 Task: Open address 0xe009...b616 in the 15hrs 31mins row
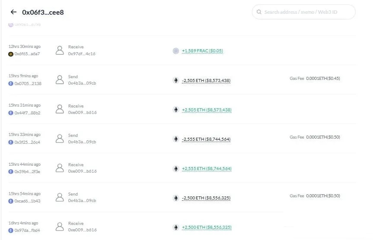pos(83,113)
